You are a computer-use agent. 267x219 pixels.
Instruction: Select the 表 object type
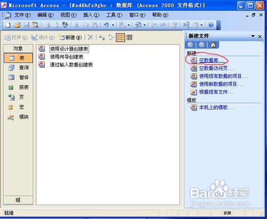pos(18,58)
